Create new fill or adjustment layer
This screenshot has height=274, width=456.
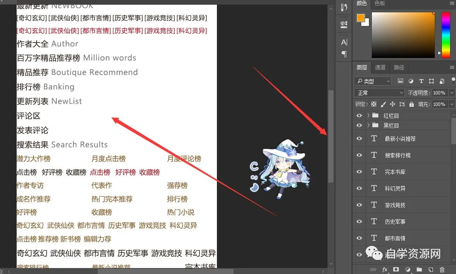pyautogui.click(x=408, y=270)
